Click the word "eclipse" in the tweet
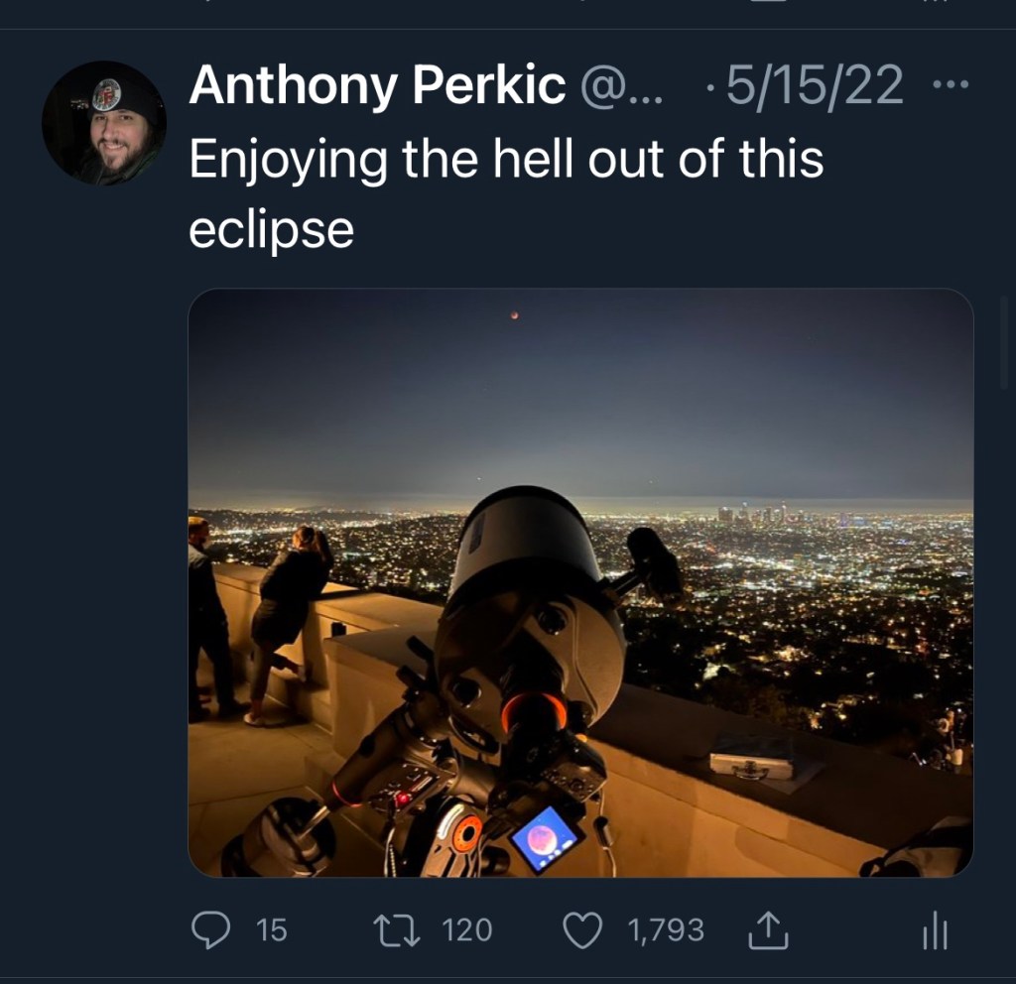Viewport: 1016px width, 984px height. (x=271, y=229)
